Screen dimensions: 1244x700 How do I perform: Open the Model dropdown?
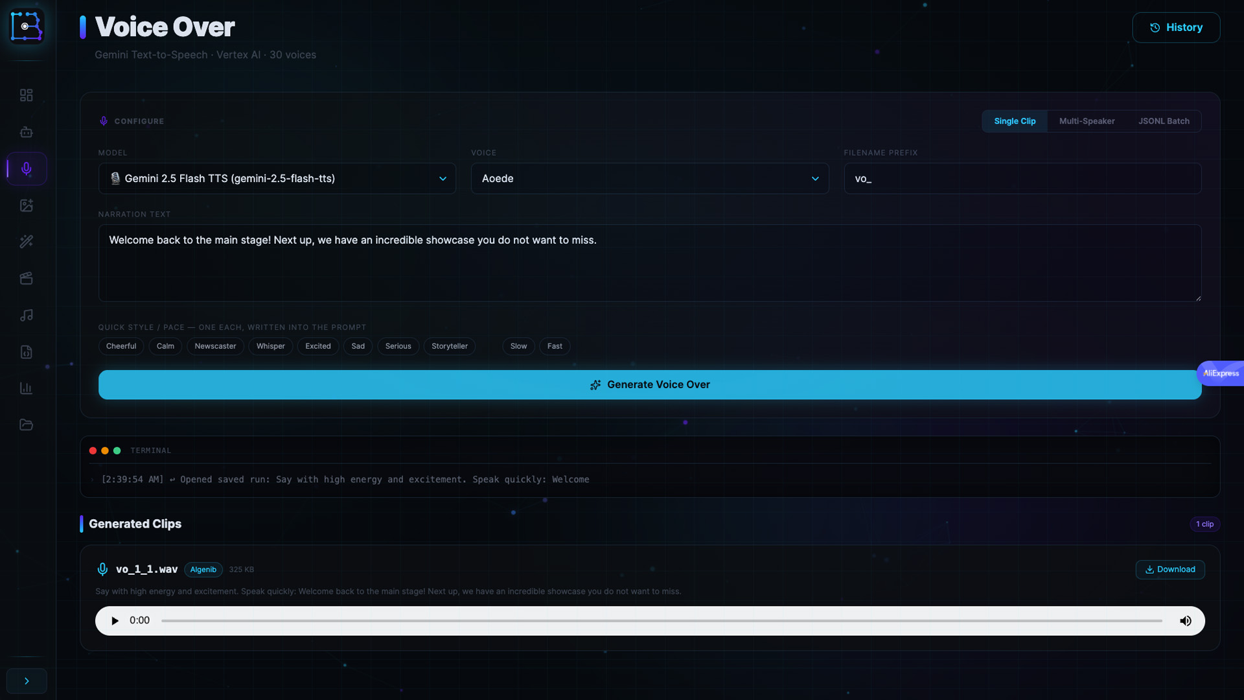(277, 178)
